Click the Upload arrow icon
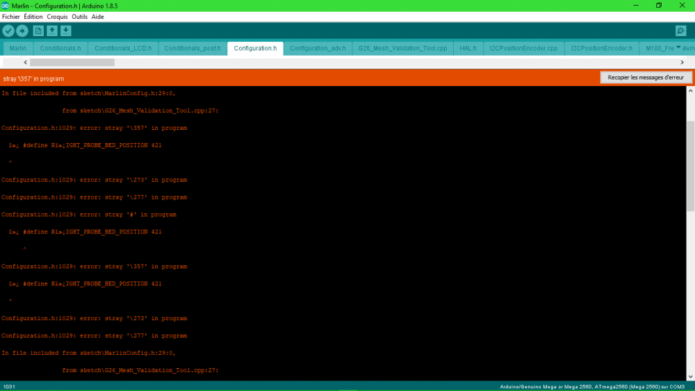 pyautogui.click(x=22, y=31)
